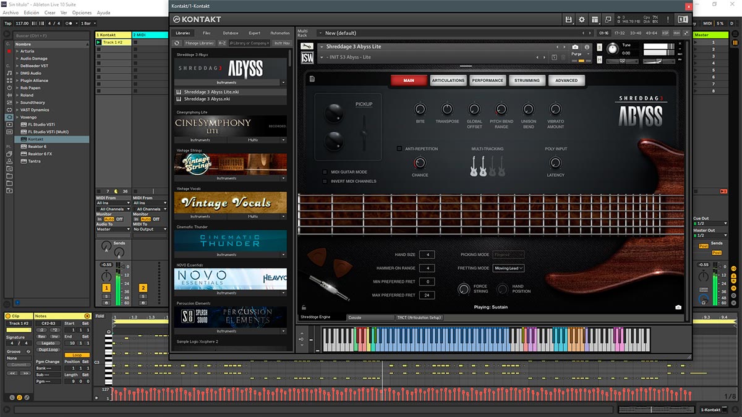Open the New (default) multi rack dropdown
The image size is (742, 417).
[x=449, y=33]
